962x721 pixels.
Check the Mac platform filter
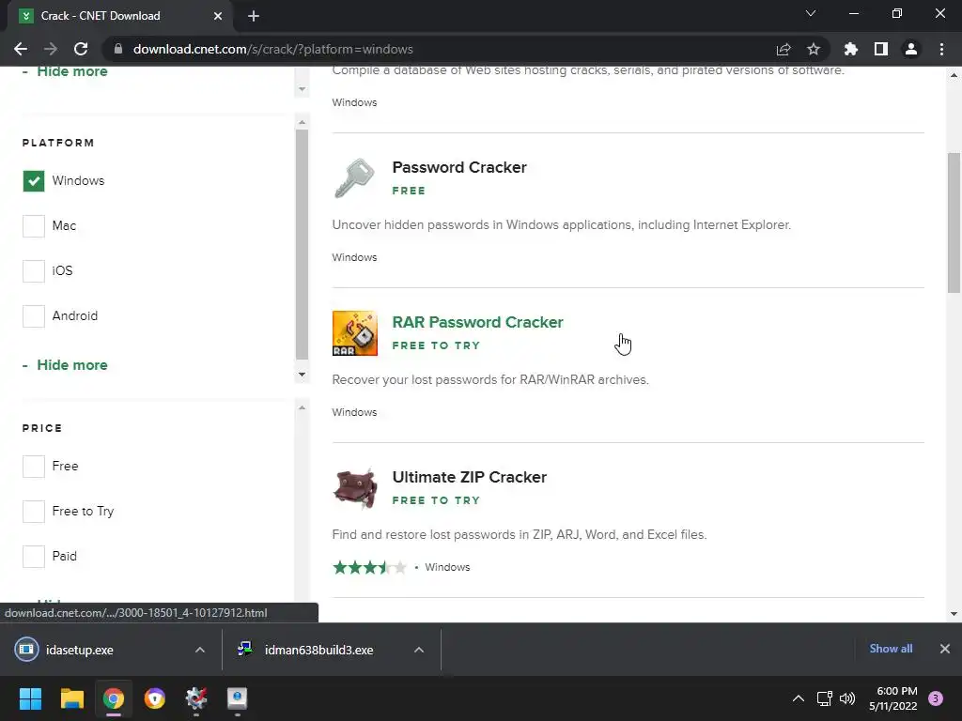(34, 225)
